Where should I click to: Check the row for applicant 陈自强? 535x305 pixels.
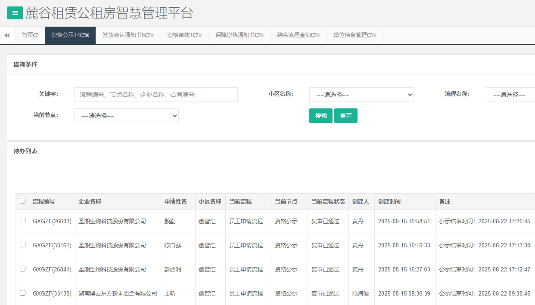23,245
